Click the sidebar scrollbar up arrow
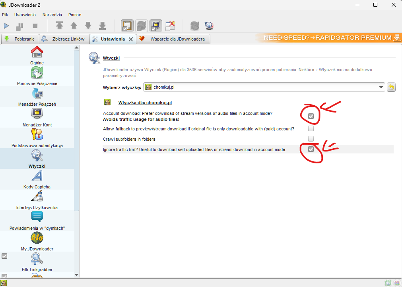The height and width of the screenshot is (287, 402). coord(76,47)
